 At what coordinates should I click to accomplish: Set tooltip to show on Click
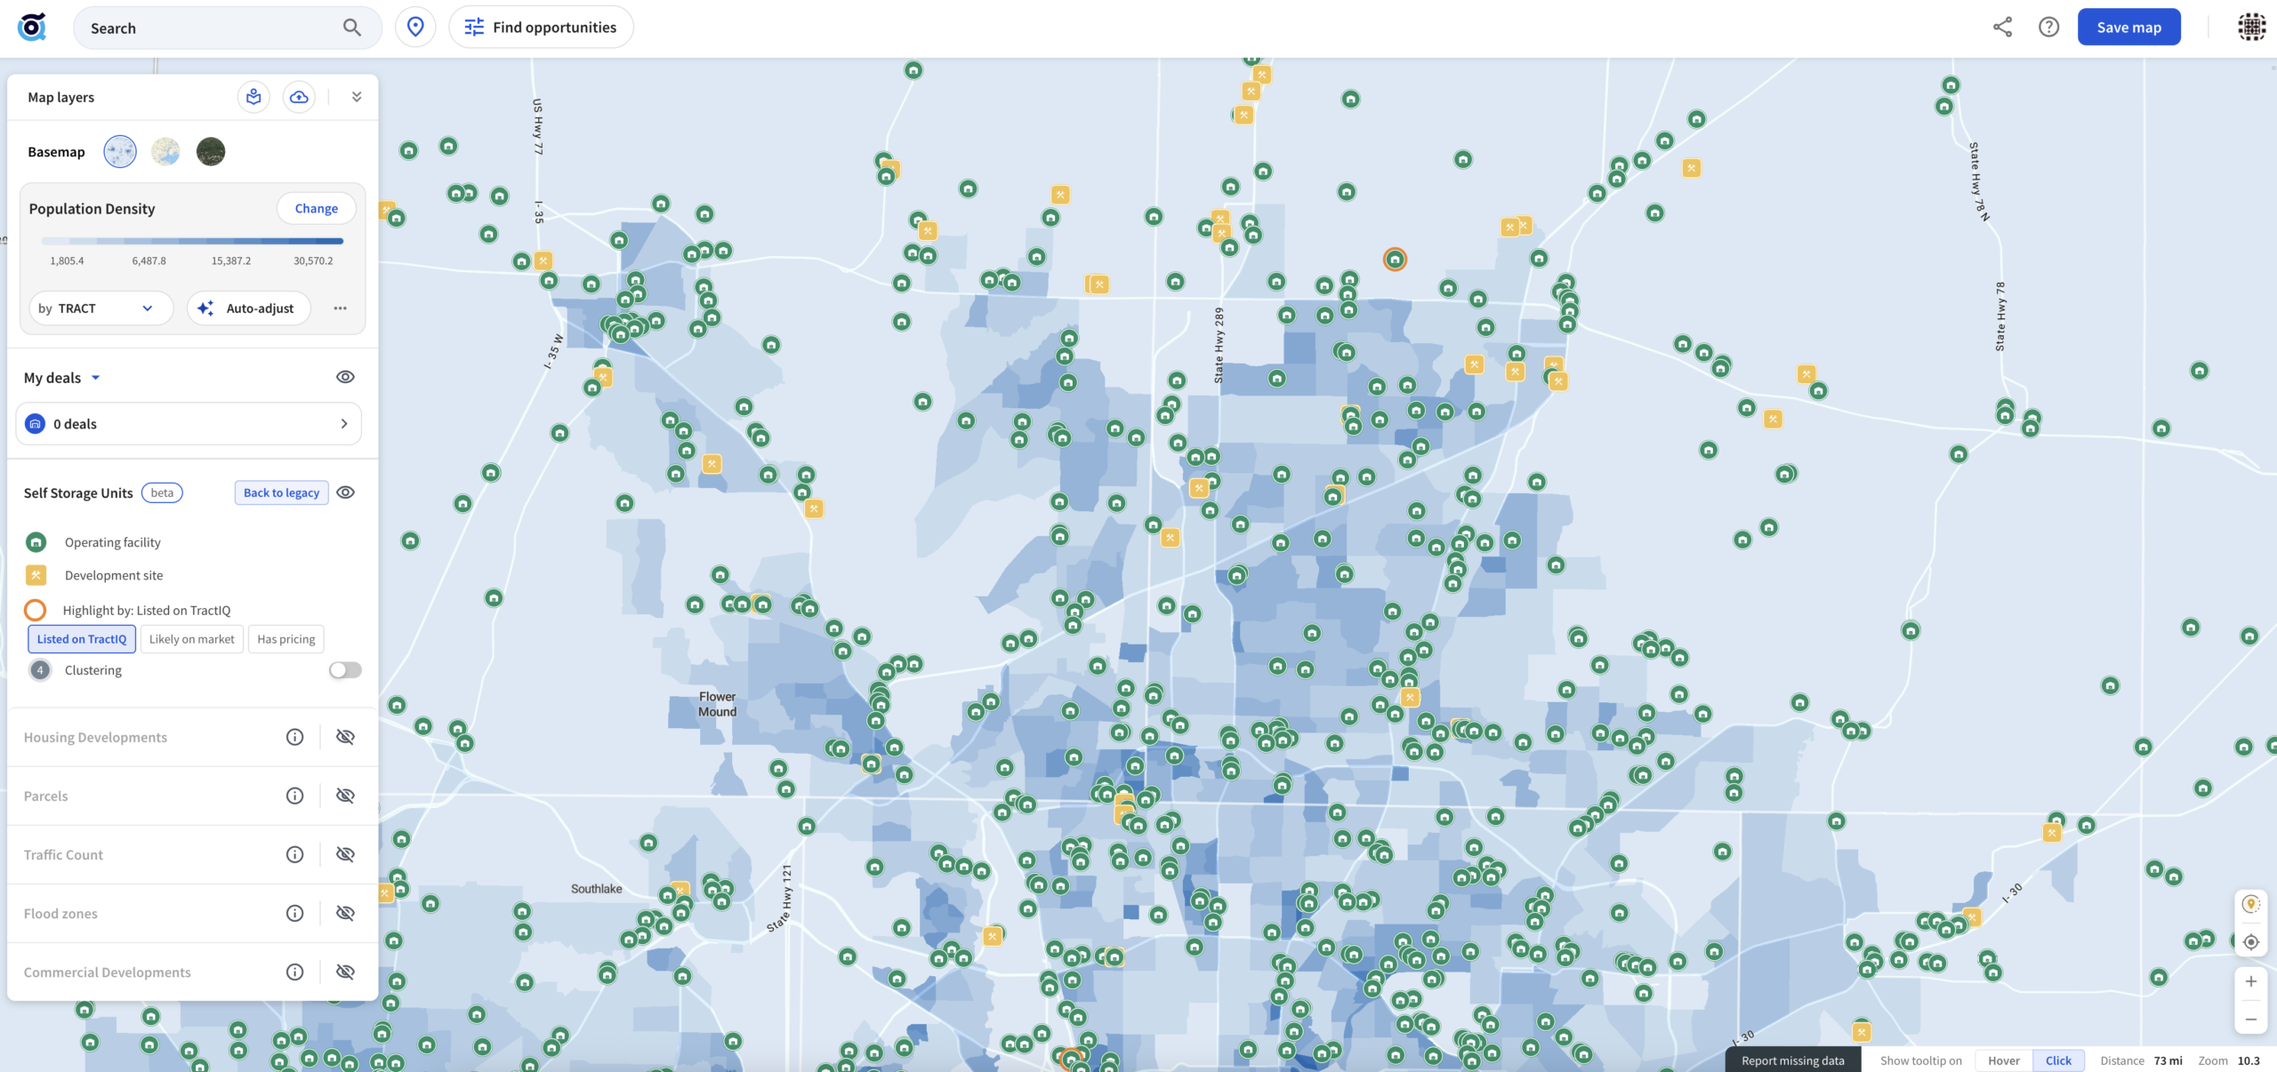pos(2058,1060)
